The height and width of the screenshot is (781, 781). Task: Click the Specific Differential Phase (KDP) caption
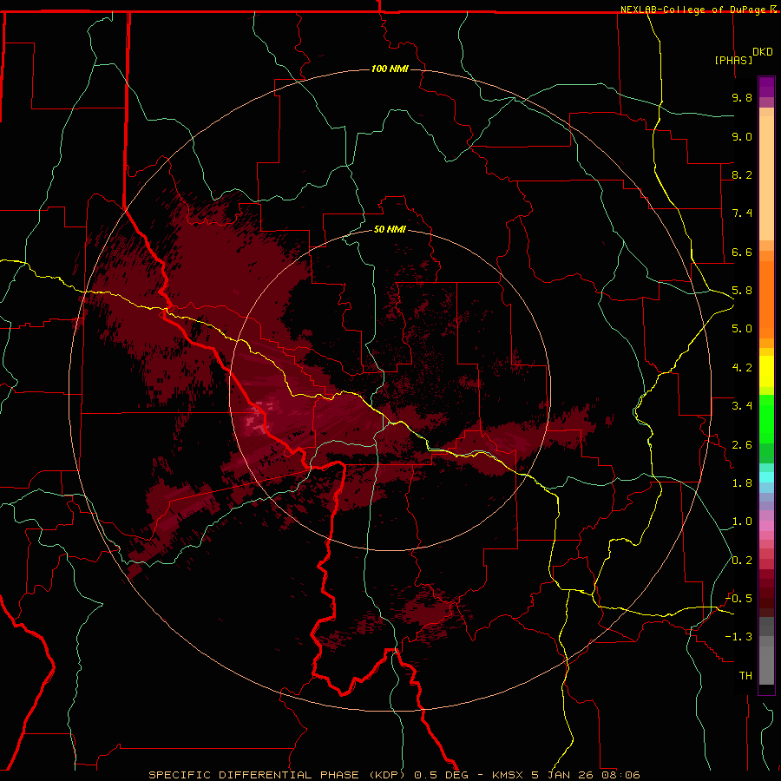[279, 775]
